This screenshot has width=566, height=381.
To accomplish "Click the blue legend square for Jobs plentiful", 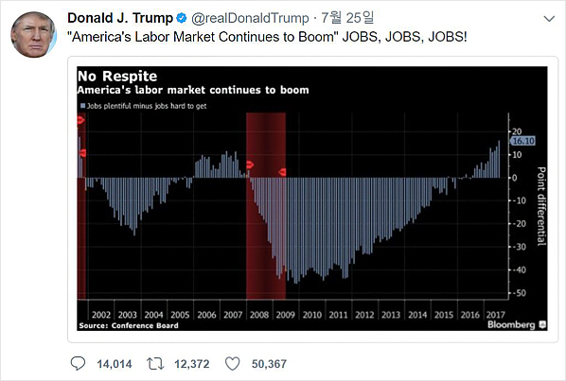I will click(82, 106).
